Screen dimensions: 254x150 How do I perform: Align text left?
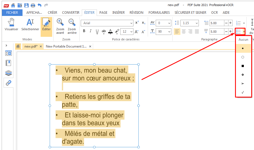[177, 31]
